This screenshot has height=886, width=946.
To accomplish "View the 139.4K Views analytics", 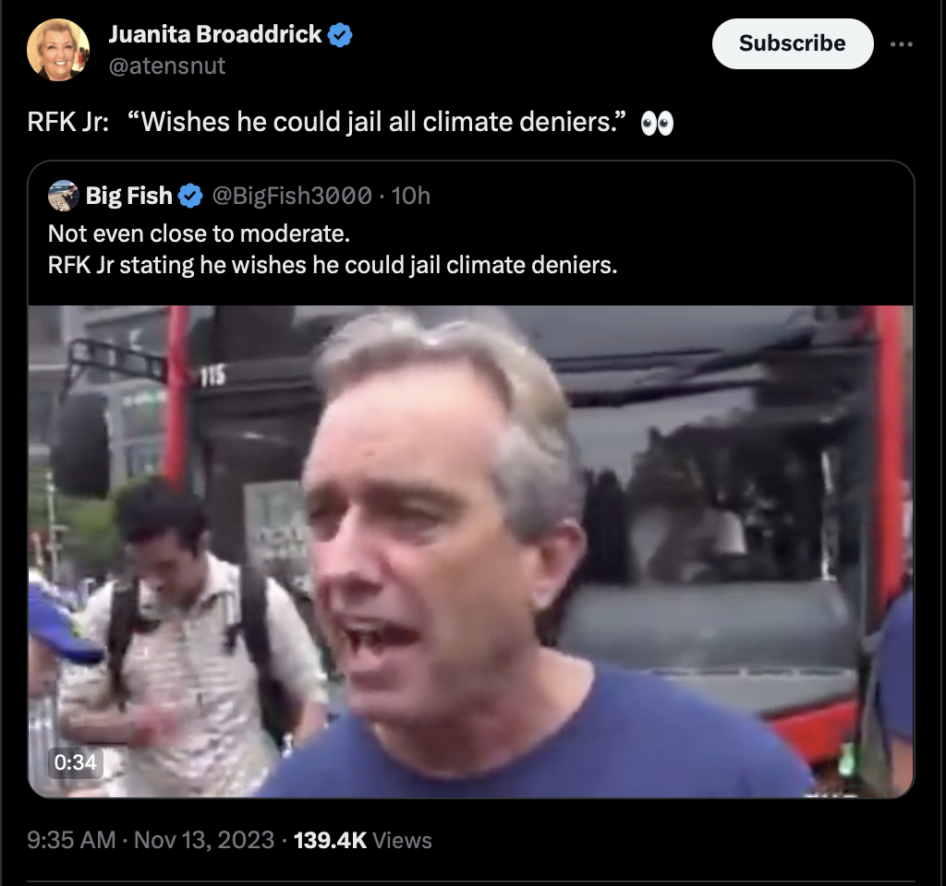I will 362,840.
